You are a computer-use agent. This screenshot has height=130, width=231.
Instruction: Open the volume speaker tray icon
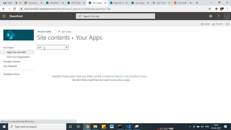point(202,127)
